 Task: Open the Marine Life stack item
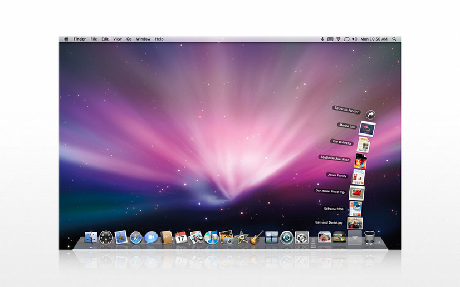coord(367,129)
